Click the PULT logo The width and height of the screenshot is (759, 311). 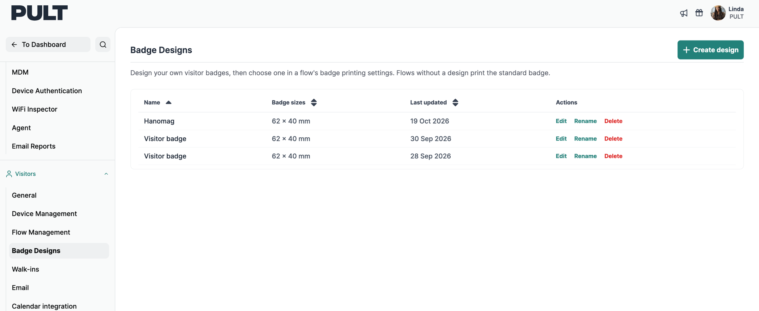click(x=40, y=13)
